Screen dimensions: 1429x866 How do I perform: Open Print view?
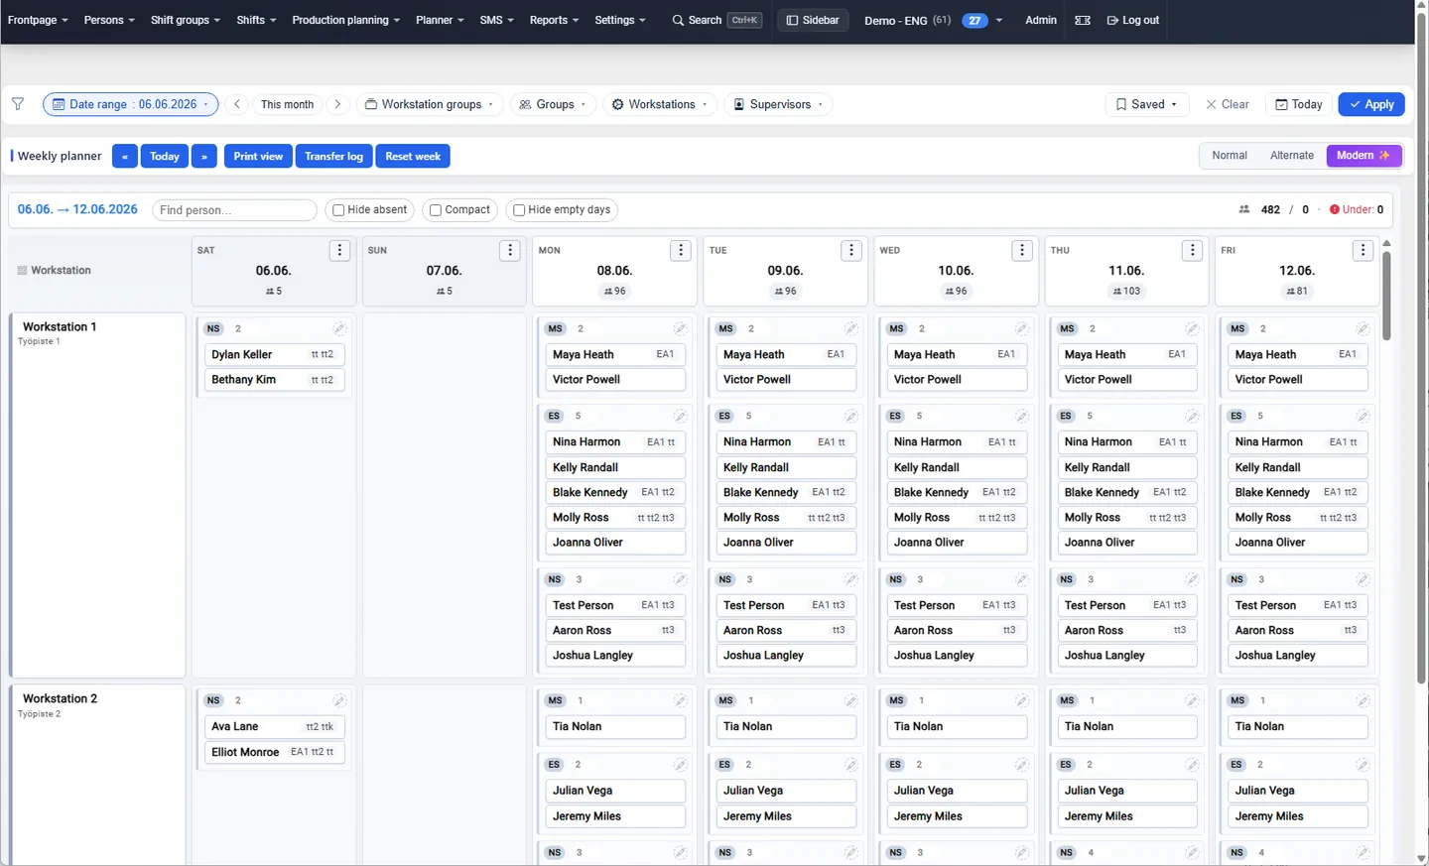258,156
